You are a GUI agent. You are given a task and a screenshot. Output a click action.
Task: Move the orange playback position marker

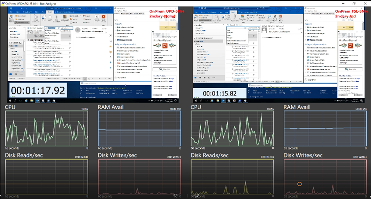(x=299, y=184)
